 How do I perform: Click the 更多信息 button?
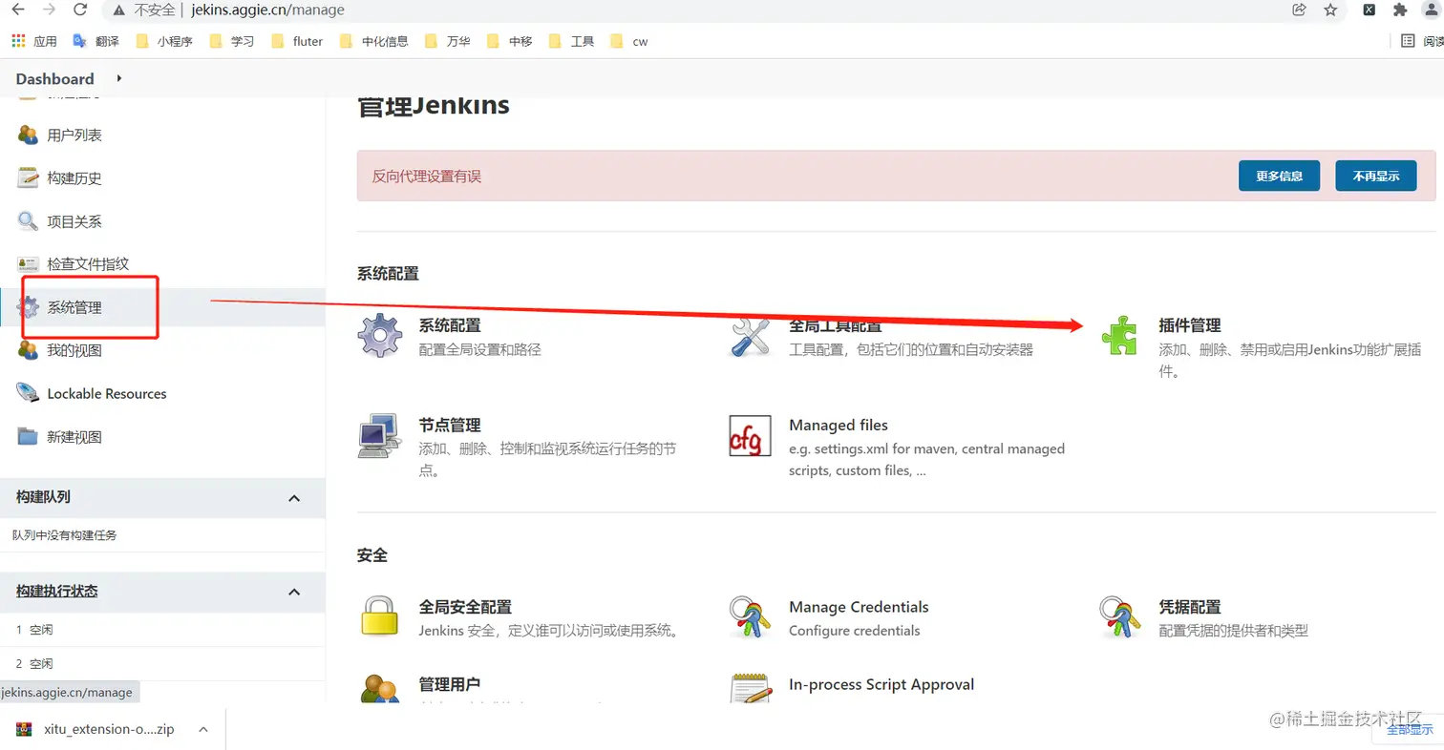(x=1279, y=176)
